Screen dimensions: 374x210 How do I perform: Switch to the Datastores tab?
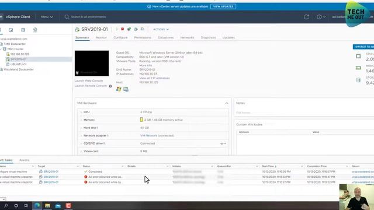pyautogui.click(x=166, y=37)
